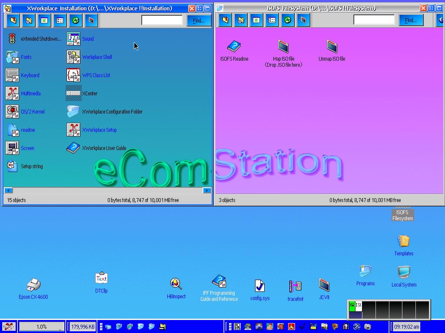Click the taskbar clock showing 09:19:02 am
The width and height of the screenshot is (445, 333).
click(x=407, y=326)
